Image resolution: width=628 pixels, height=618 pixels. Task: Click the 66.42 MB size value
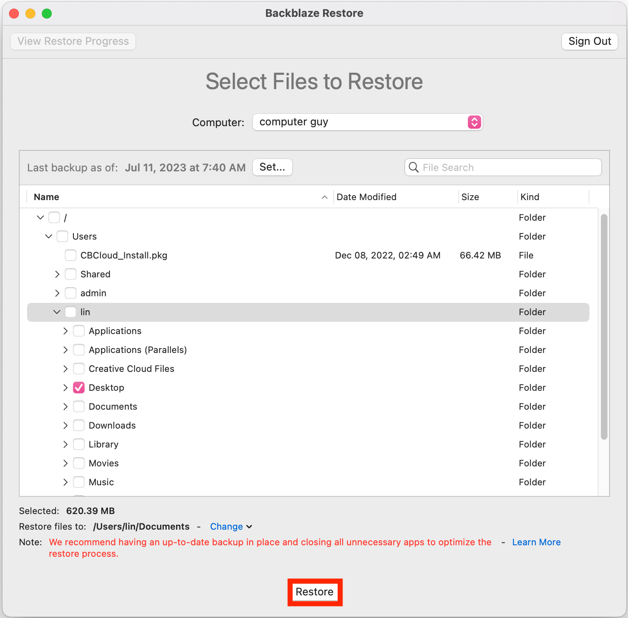480,255
